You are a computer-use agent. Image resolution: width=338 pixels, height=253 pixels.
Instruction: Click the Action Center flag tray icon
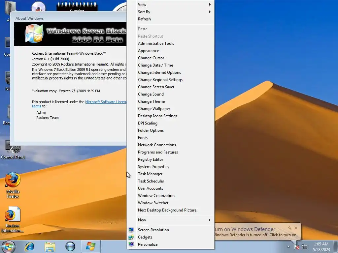[297, 247]
